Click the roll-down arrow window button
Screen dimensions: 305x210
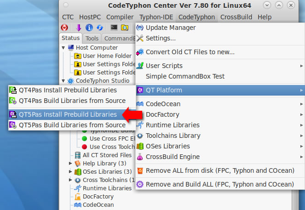tap(267, 5)
